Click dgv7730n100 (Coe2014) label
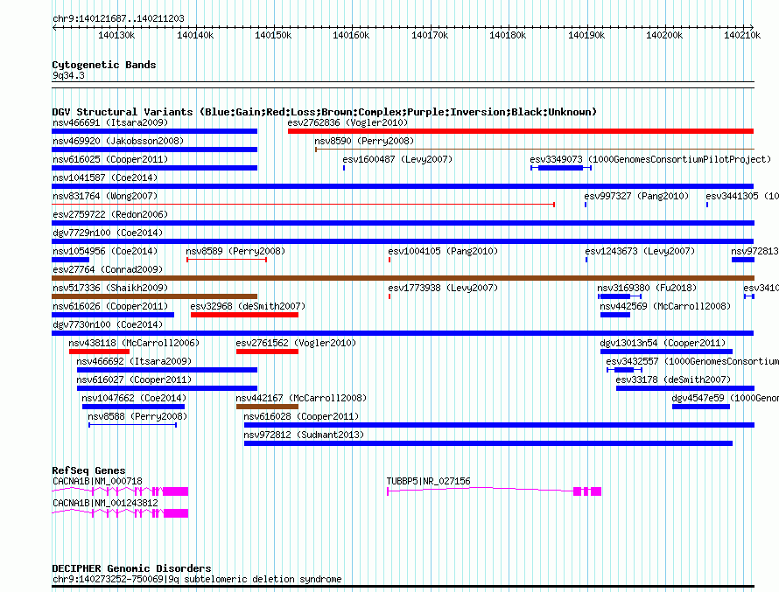 pyautogui.click(x=108, y=324)
